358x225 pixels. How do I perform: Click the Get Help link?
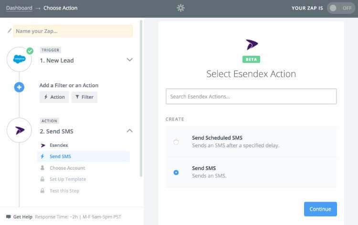(22, 217)
